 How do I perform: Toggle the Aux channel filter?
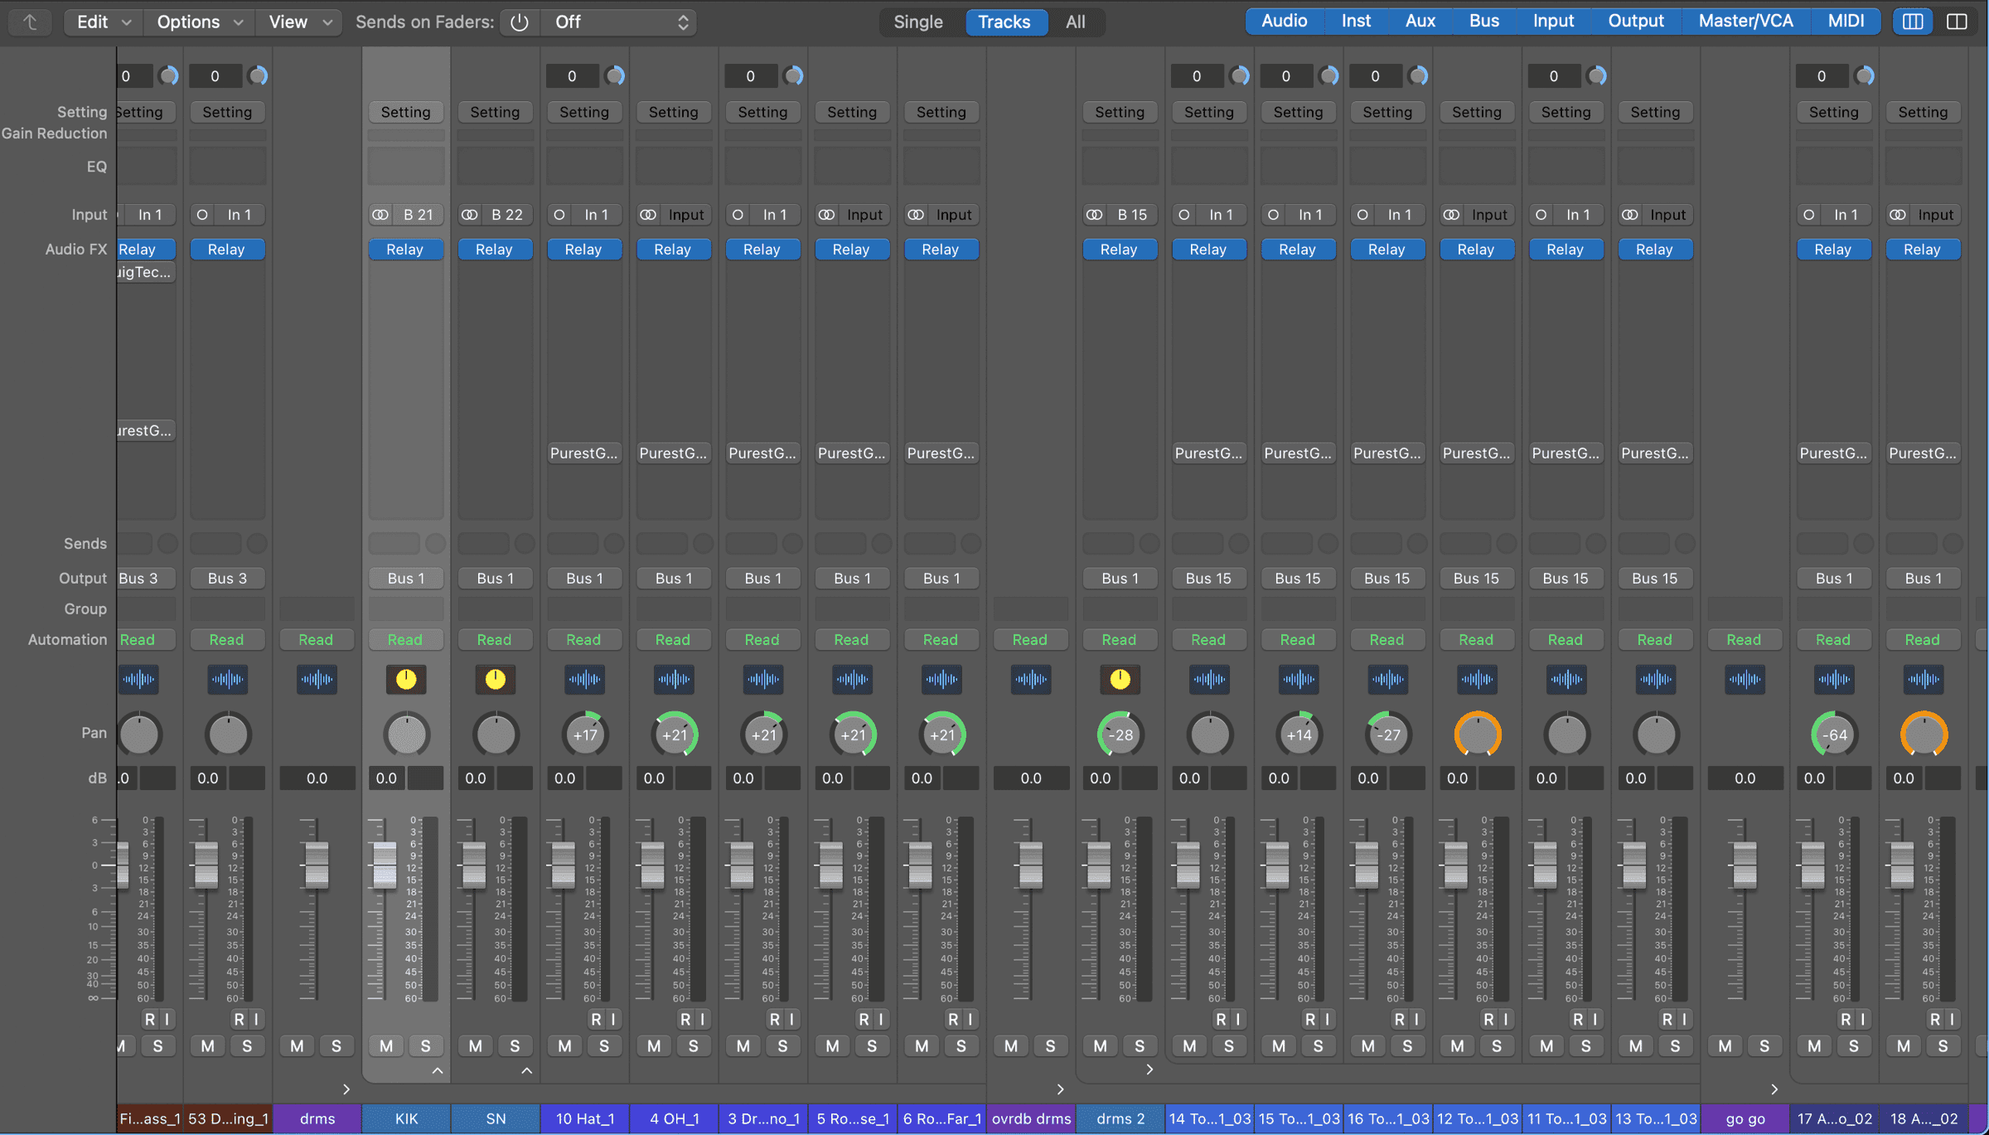(1420, 22)
